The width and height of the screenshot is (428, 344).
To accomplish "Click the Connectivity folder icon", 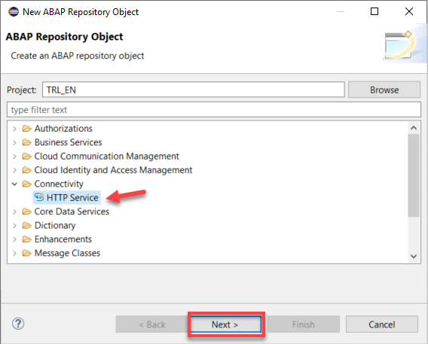I will (27, 184).
